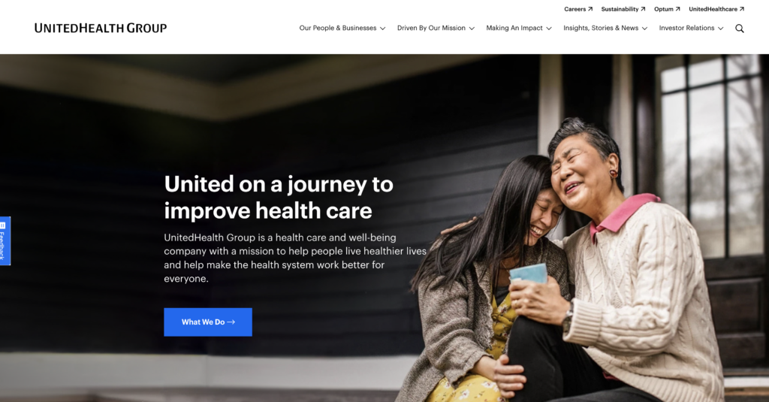Screen dimensions: 769x402
Task: Expand Driven By Our Mission chevron
Action: (472, 29)
